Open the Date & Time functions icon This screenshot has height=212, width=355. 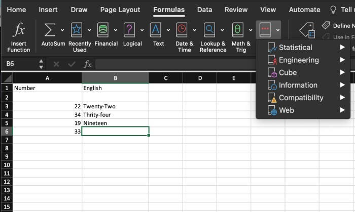182,30
